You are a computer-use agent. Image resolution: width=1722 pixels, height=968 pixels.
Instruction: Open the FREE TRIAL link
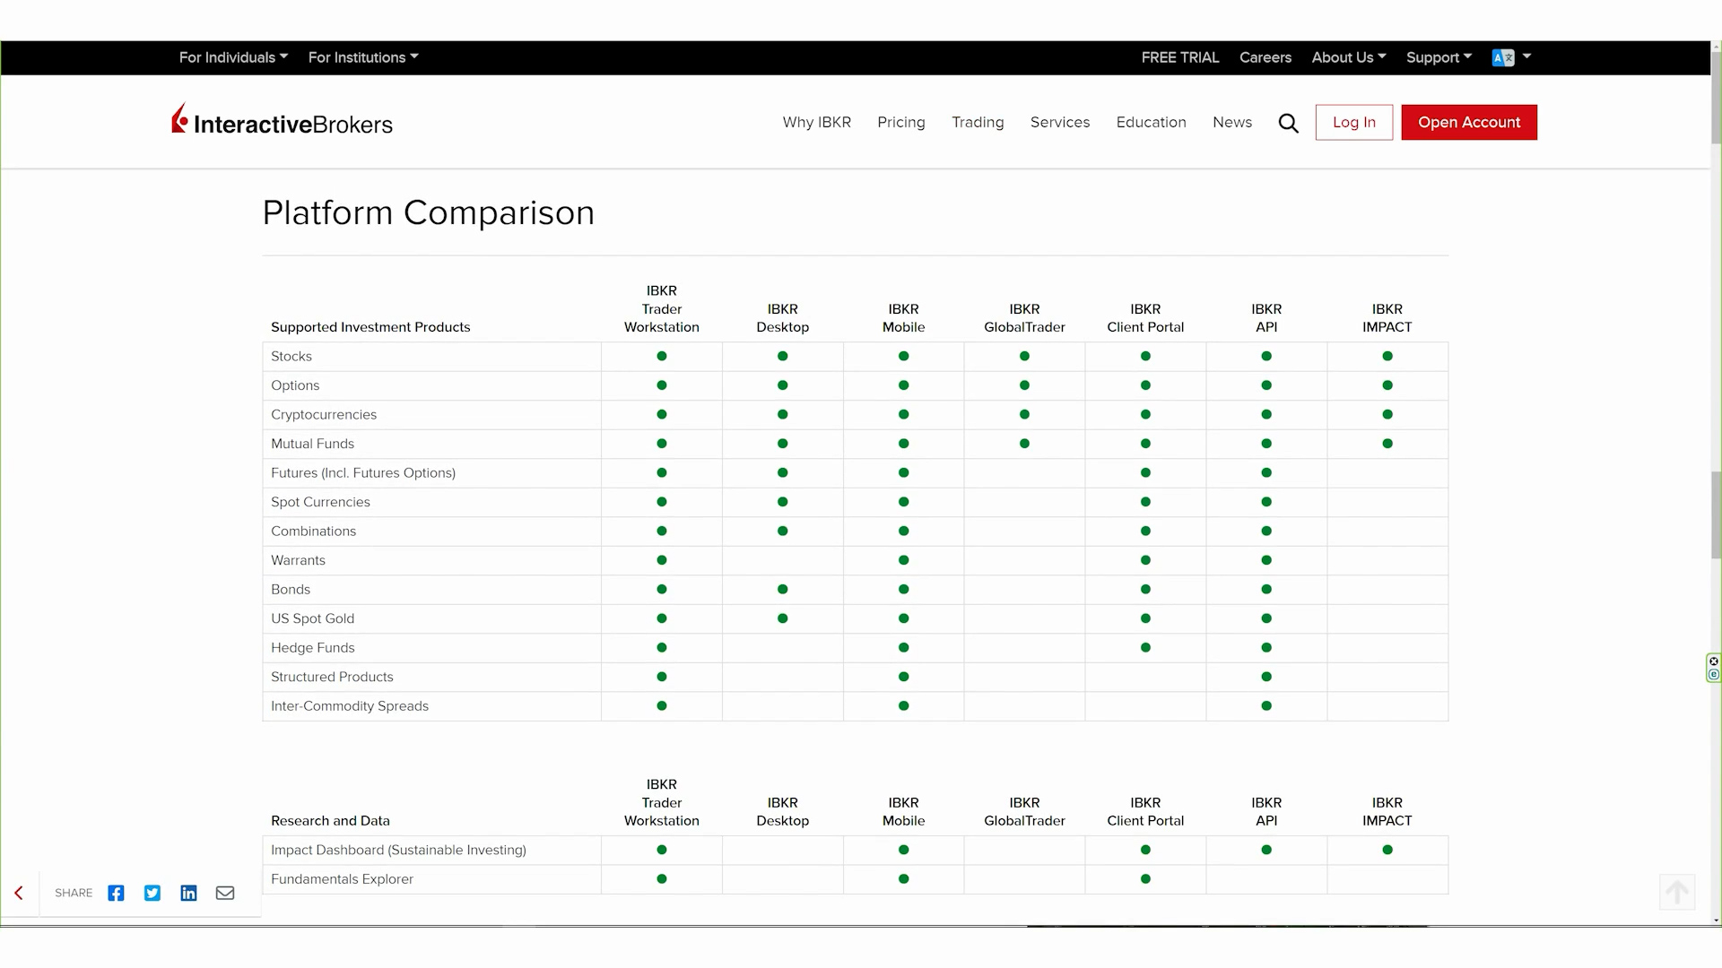(x=1179, y=57)
